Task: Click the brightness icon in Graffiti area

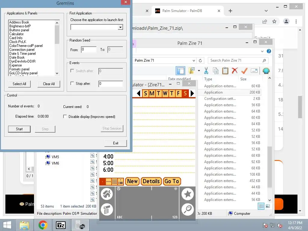Action: tap(176, 189)
